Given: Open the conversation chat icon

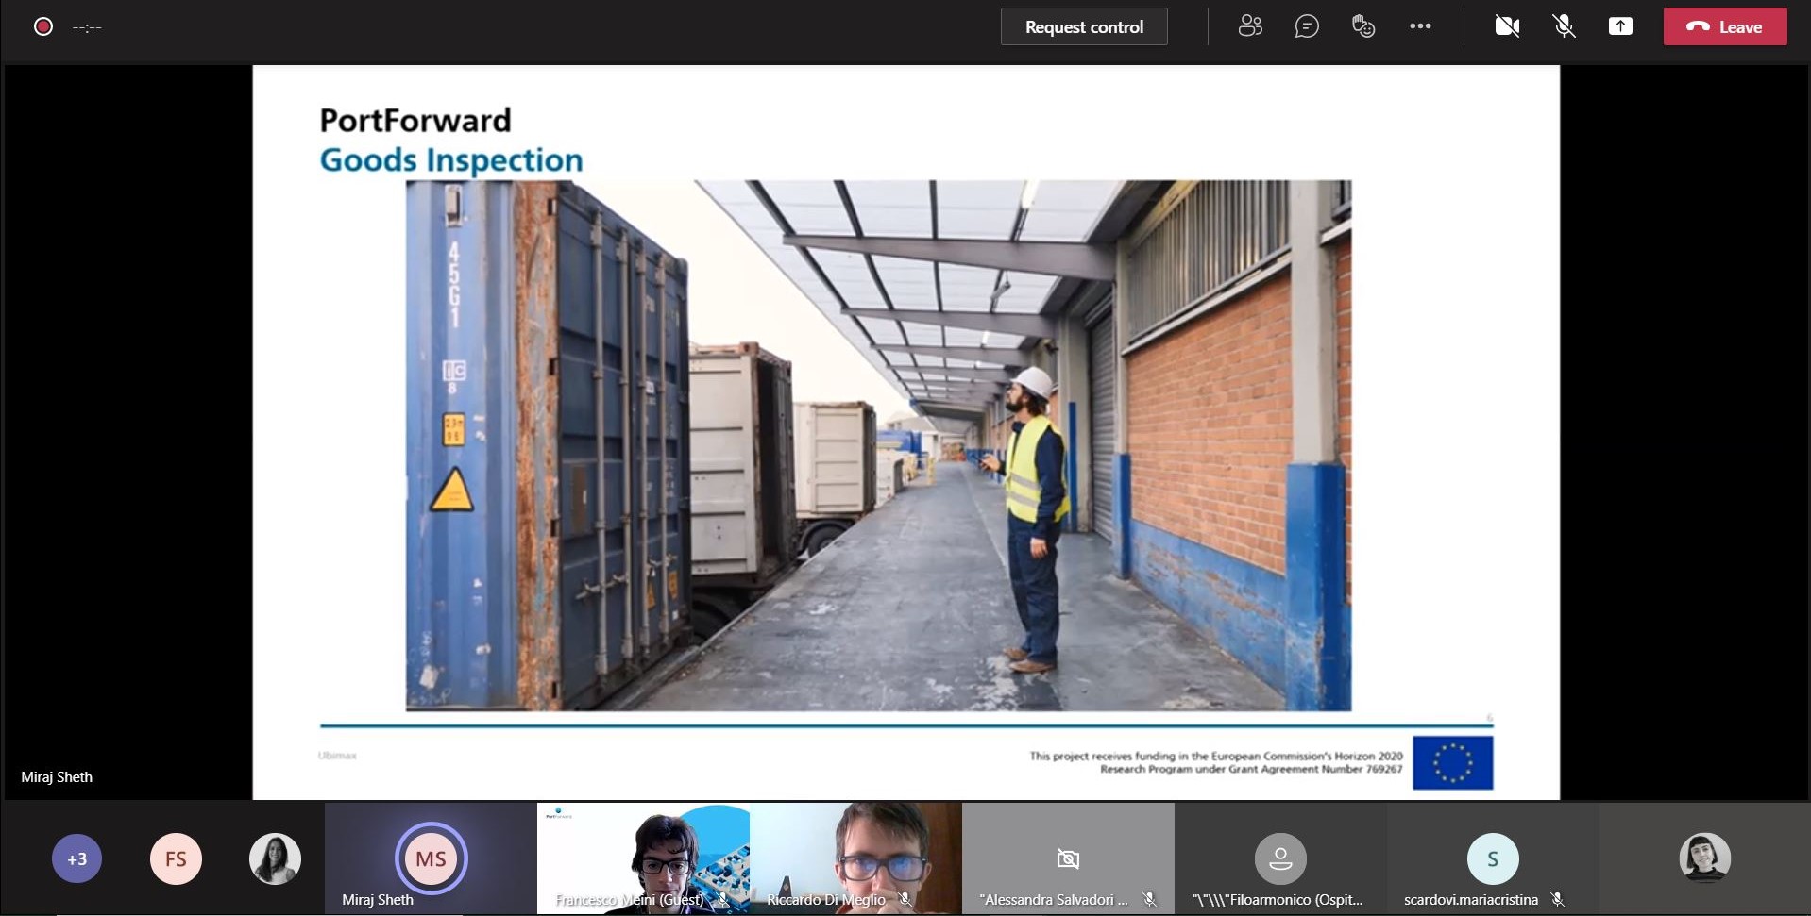Looking at the screenshot, I should (x=1307, y=26).
